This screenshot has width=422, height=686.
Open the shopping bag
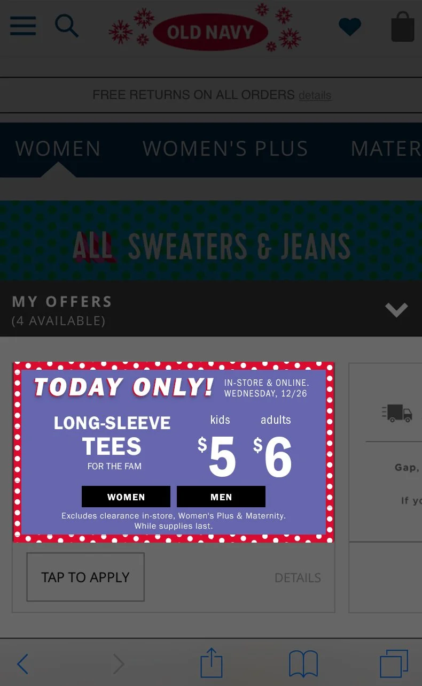tap(403, 26)
